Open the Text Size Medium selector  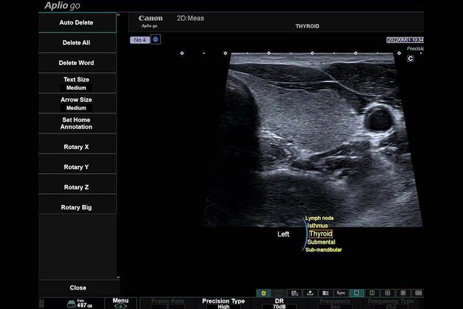click(77, 83)
